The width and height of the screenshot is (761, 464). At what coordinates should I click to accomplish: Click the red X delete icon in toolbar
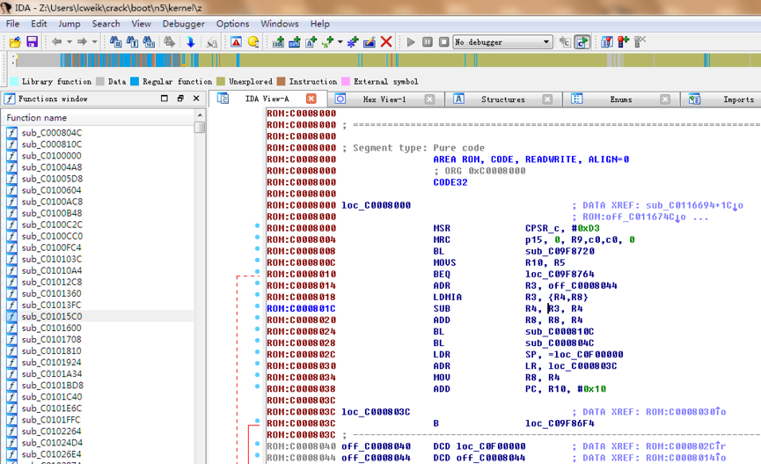(x=386, y=42)
